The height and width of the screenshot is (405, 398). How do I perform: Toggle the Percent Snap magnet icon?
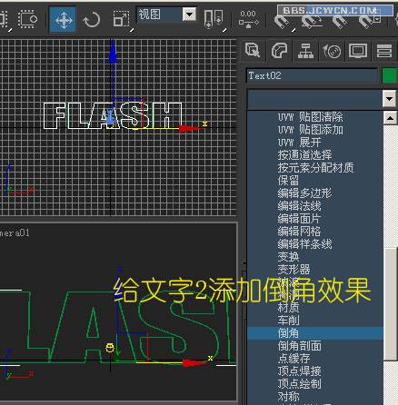pyautogui.click(x=339, y=22)
